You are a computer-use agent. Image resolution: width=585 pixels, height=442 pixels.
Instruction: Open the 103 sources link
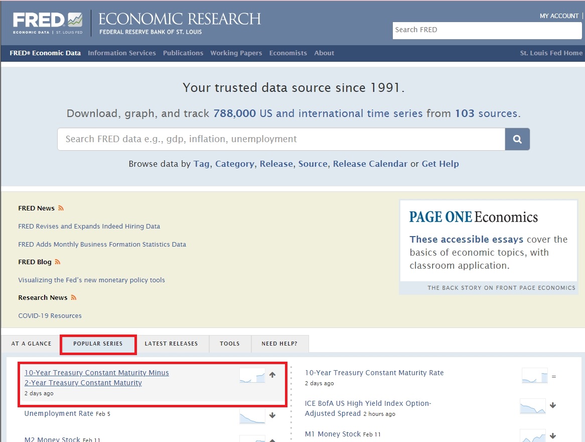[486, 114]
